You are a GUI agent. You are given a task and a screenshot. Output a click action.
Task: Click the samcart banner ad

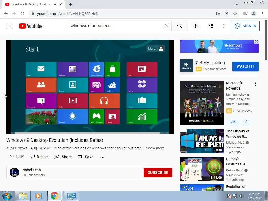(x=219, y=46)
